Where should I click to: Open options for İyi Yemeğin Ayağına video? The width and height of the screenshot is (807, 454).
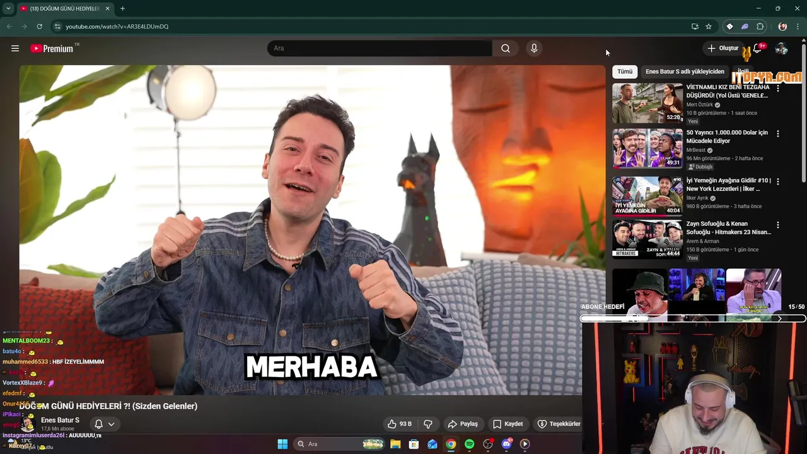(778, 182)
